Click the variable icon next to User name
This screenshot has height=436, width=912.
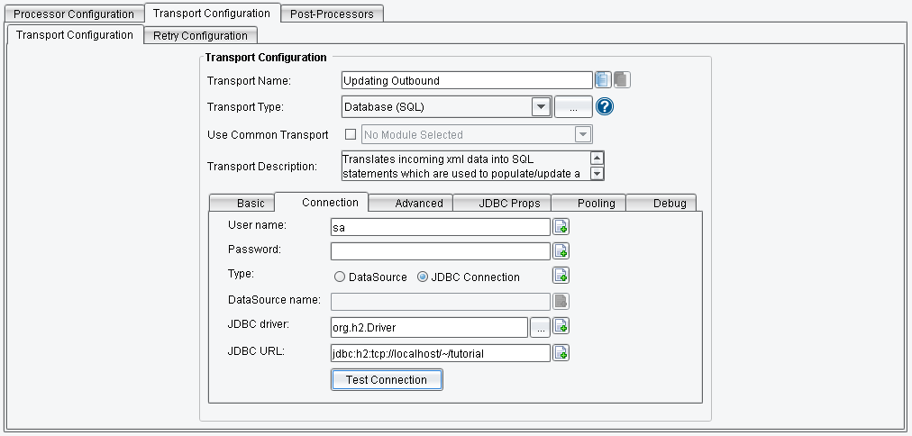pyautogui.click(x=561, y=227)
